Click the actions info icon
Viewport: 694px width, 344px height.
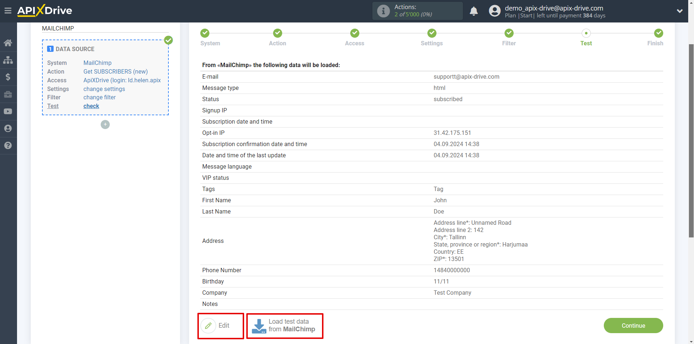click(383, 11)
